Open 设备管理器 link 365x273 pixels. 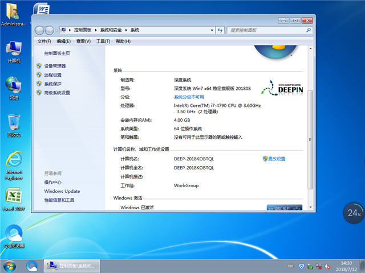(x=55, y=66)
